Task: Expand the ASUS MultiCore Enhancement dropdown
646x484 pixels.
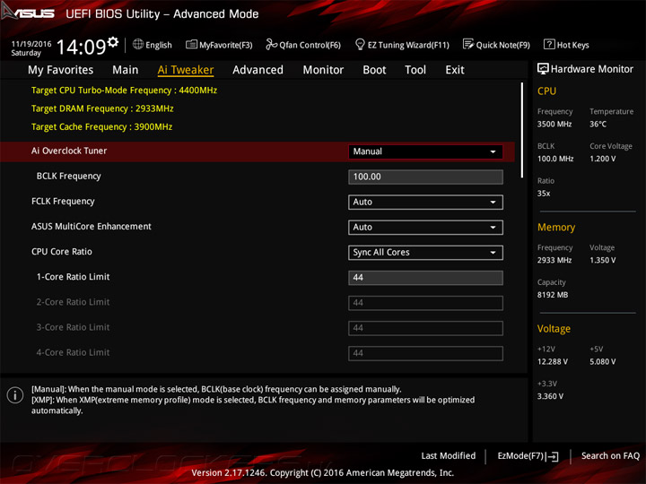Action: (425, 227)
